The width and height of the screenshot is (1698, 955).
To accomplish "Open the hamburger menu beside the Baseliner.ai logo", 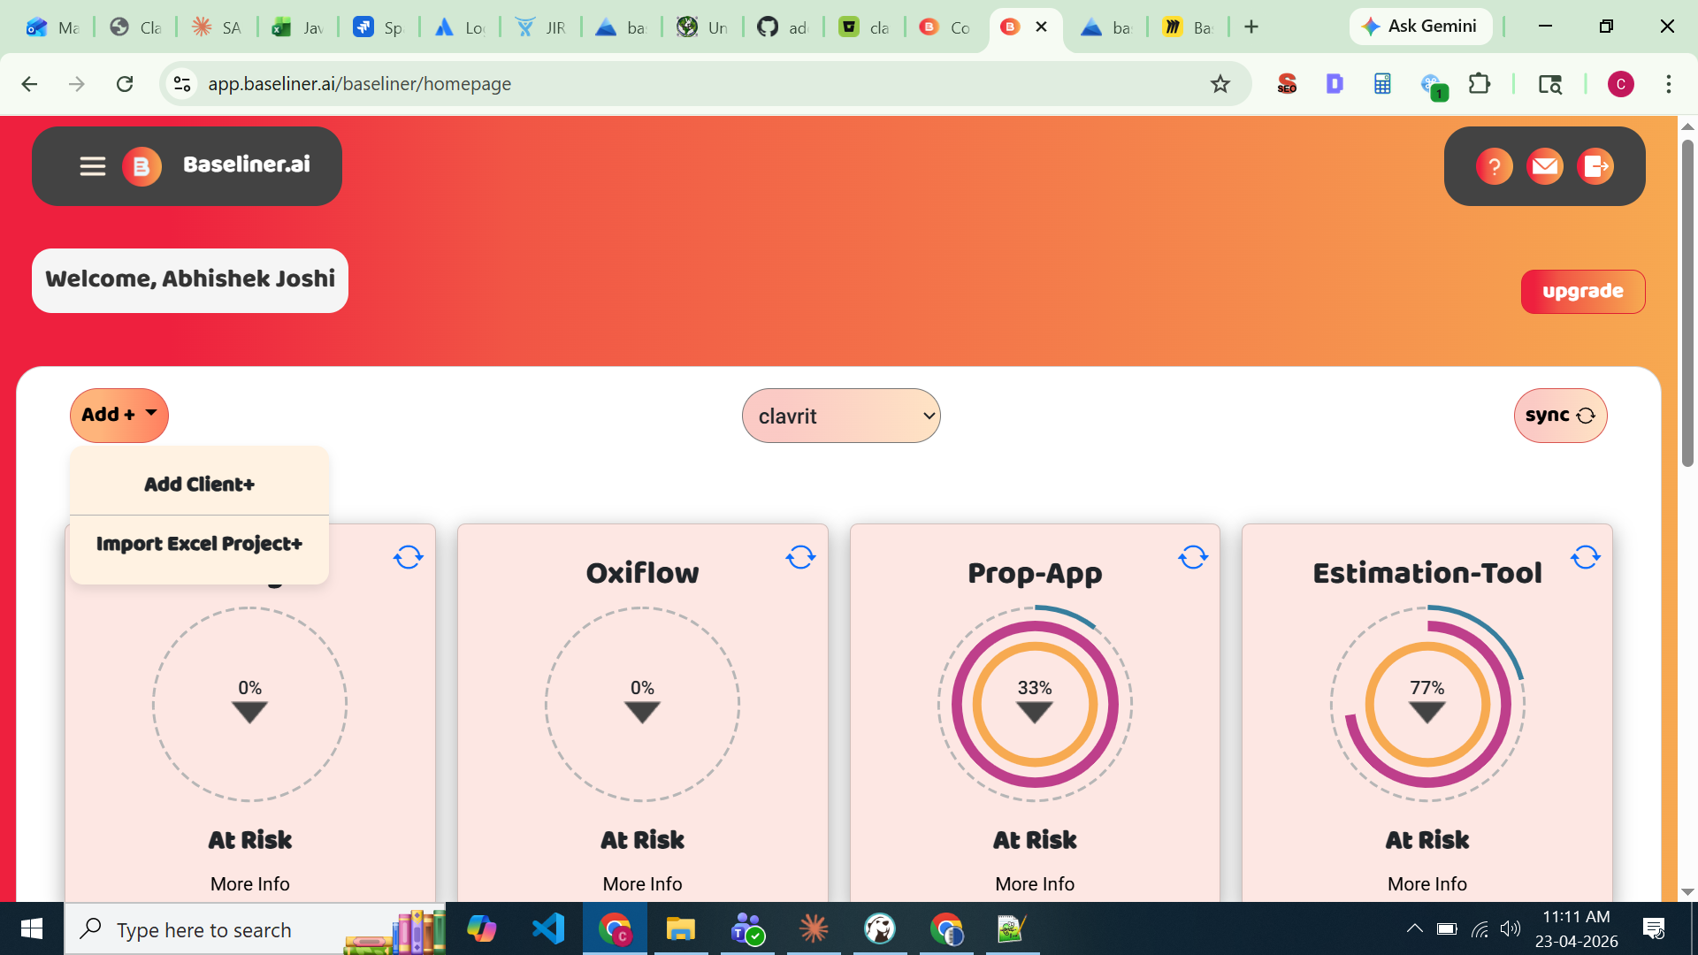I will [x=93, y=166].
